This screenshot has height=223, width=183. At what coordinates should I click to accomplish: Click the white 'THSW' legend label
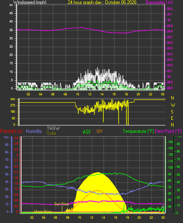click(53, 128)
